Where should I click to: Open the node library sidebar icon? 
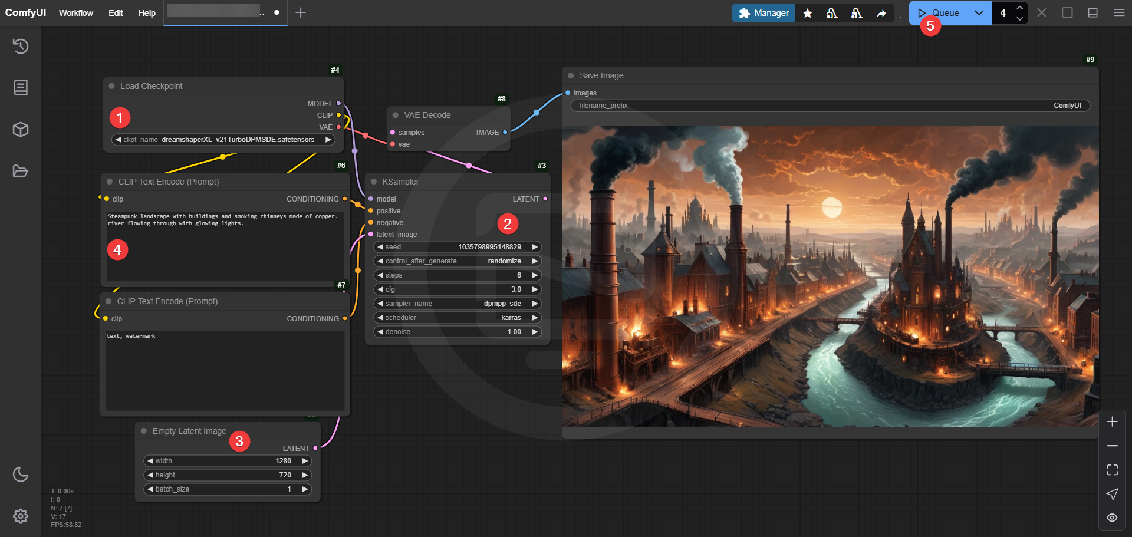tap(21, 88)
